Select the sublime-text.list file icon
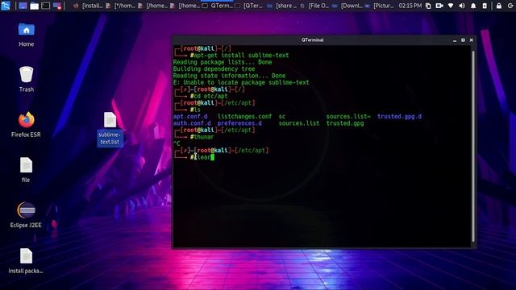 110,129
